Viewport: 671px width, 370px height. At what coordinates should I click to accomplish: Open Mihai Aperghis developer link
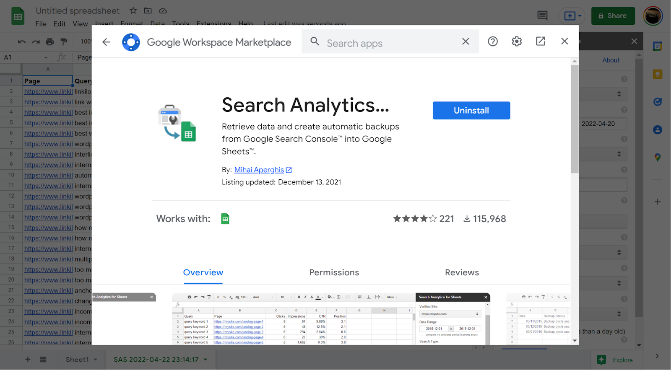point(263,170)
